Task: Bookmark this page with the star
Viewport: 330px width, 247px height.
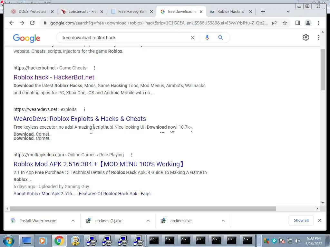Action: [285, 23]
